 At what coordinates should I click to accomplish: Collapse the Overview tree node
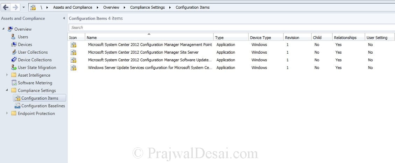3,29
